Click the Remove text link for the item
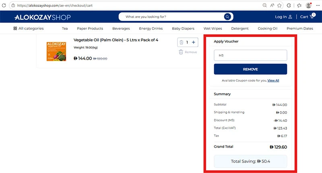322x173 pixels. 191,52
